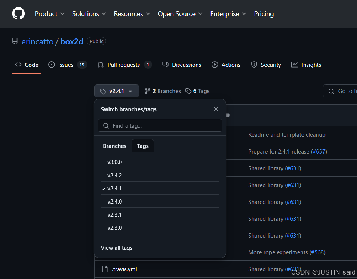Click the file icon beside .travis.yml
The height and width of the screenshot is (279, 357).
coord(105,269)
